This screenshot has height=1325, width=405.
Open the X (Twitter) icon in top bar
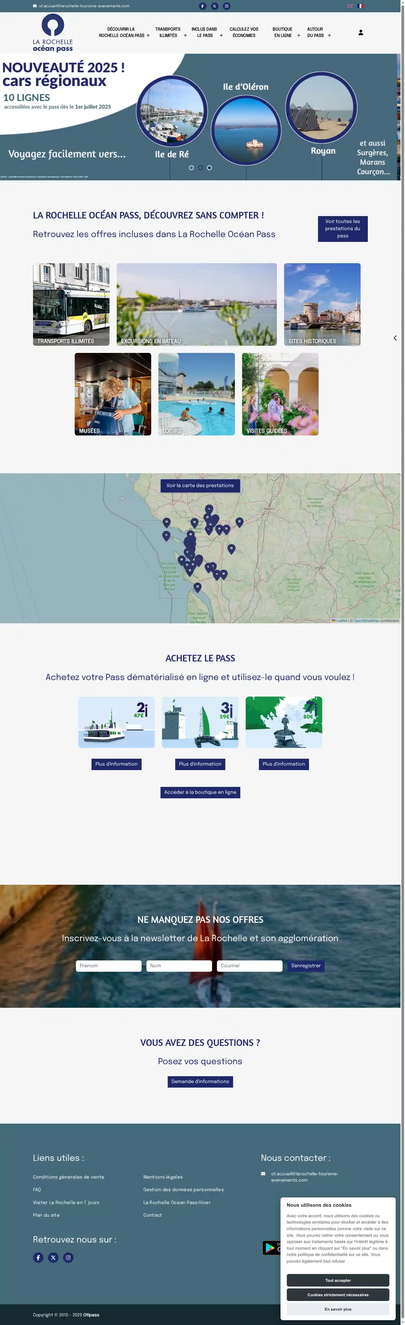tap(214, 6)
